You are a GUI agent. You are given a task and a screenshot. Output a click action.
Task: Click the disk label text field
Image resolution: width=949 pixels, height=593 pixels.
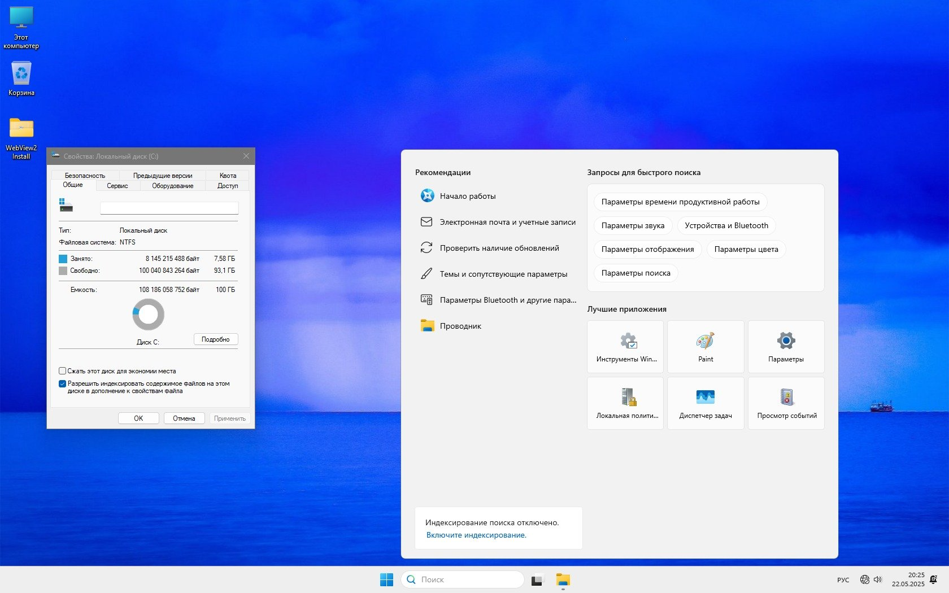click(169, 208)
